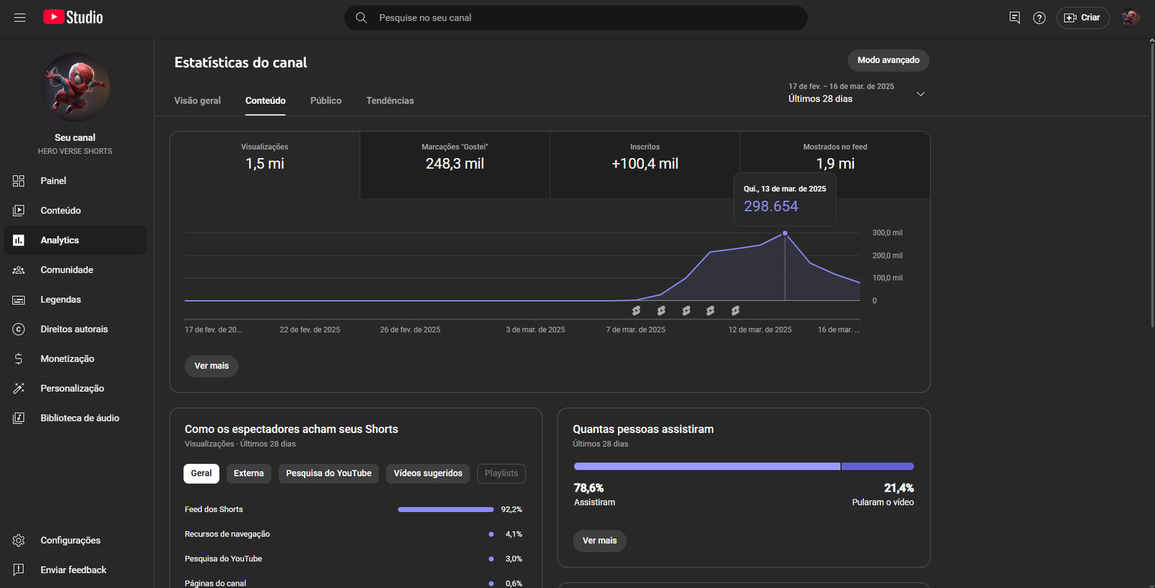Image resolution: width=1155 pixels, height=588 pixels.
Task: Expand the Últimos 28 dias date range dropdown
Action: [920, 94]
